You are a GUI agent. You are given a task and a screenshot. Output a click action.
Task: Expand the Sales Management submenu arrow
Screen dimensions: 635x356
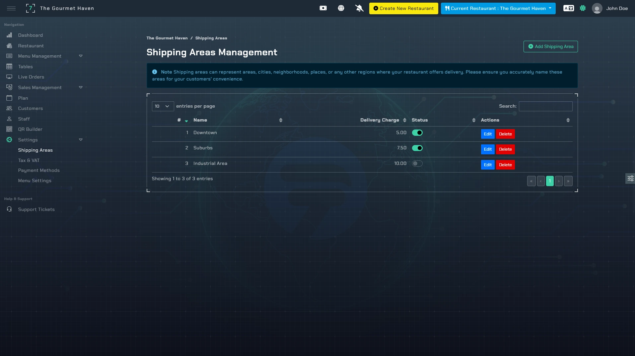(81, 87)
